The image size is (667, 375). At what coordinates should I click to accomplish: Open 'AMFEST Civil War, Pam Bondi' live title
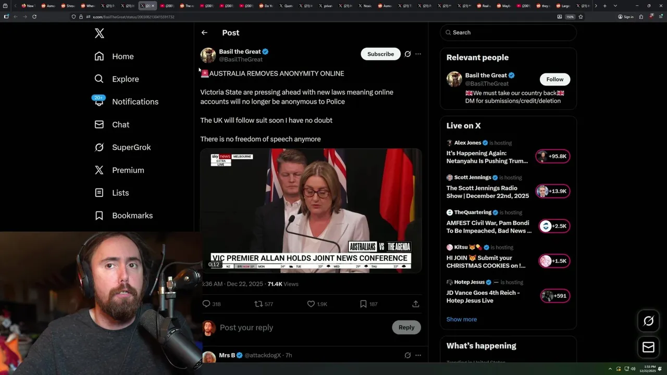click(489, 227)
